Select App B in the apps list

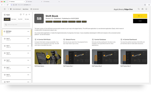tap(16, 40)
